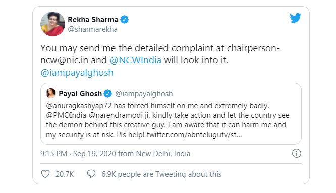Open replies via speech bubble icon
Viewport: 336px width, 193px height.
click(91, 174)
